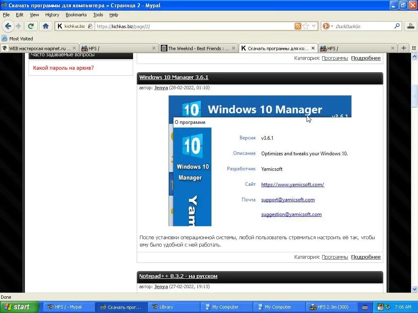418x313 pixels.
Task: Click suggestion@yamicsoft.com email link
Action: click(x=291, y=214)
